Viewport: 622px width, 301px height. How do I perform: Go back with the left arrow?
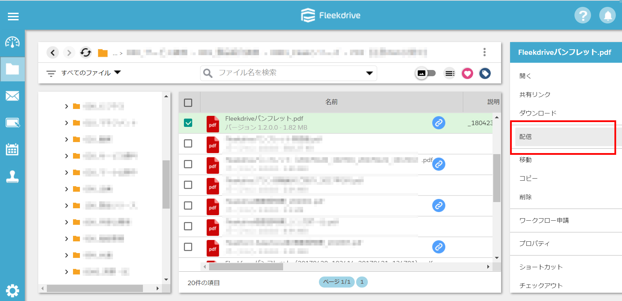coord(53,52)
